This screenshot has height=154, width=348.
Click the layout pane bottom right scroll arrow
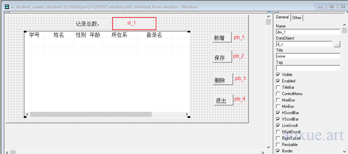coord(263,152)
